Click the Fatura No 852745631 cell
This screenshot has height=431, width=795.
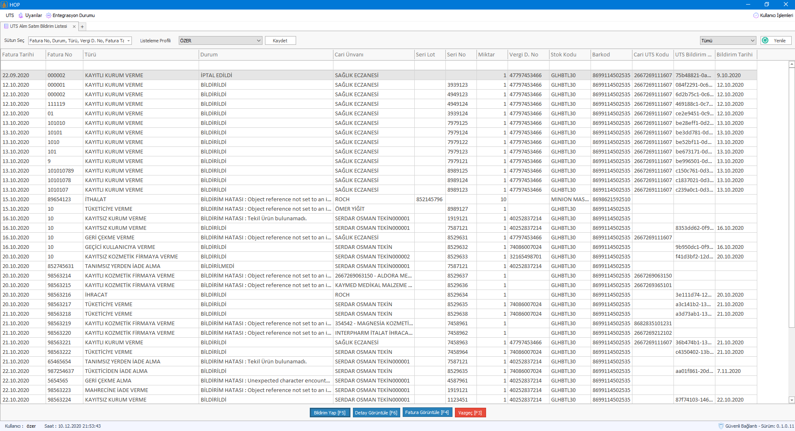(64, 266)
